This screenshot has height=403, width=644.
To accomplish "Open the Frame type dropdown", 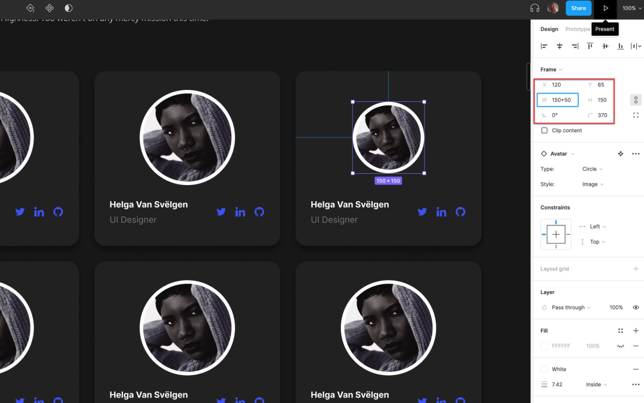I will (551, 70).
